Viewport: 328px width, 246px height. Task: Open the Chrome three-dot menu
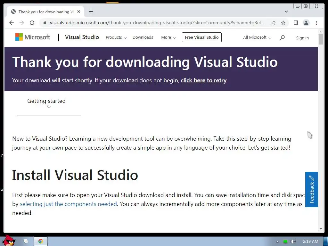pyautogui.click(x=316, y=23)
